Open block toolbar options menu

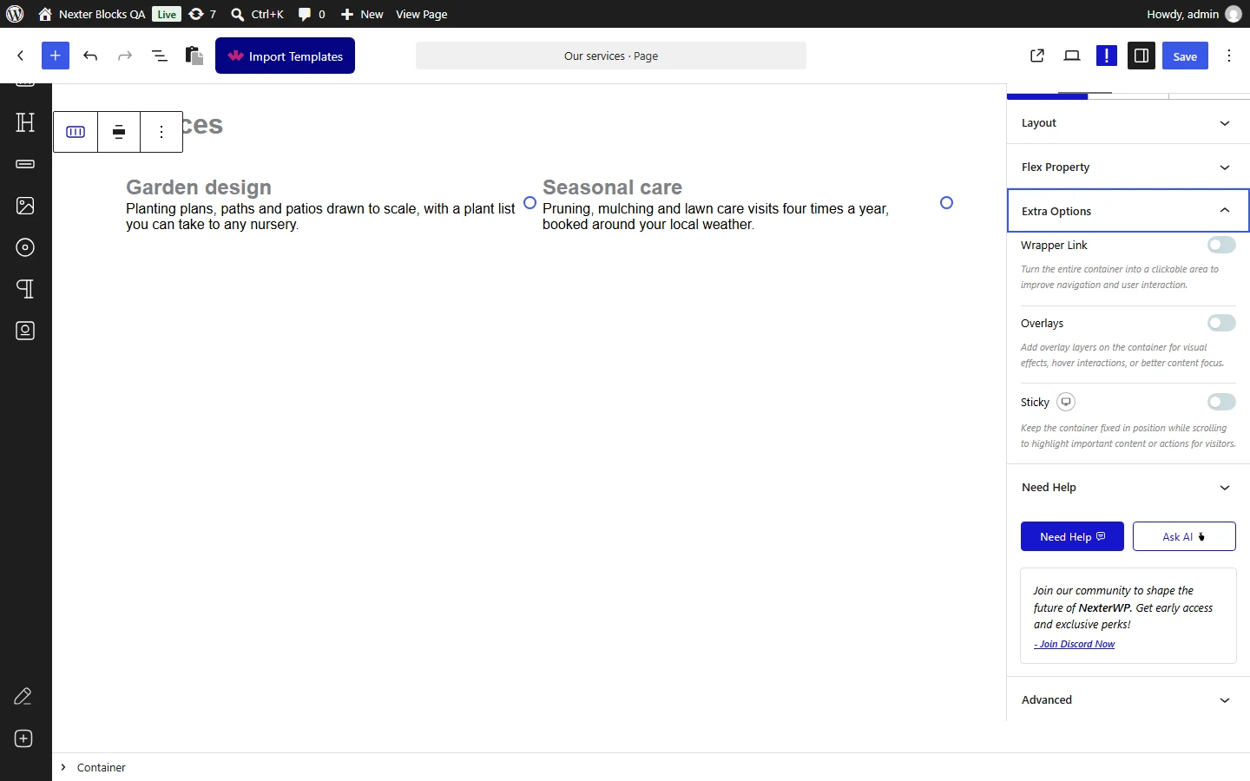tap(161, 132)
